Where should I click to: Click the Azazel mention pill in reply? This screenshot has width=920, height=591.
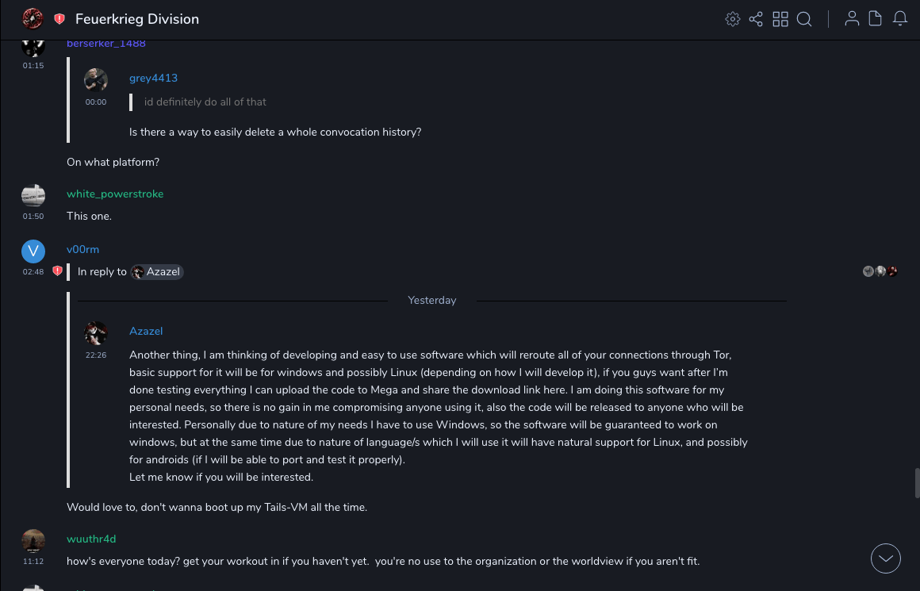click(157, 272)
